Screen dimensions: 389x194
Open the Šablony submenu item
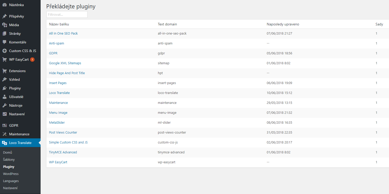[9, 159]
